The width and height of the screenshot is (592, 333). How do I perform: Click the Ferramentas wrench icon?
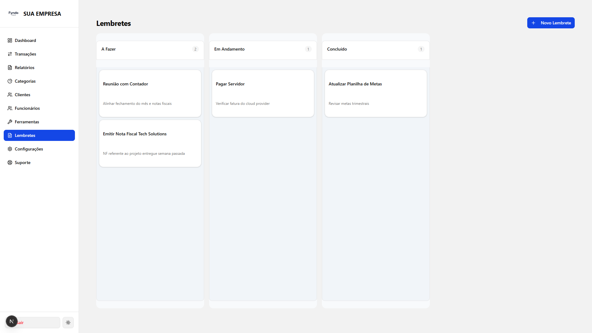point(10,122)
